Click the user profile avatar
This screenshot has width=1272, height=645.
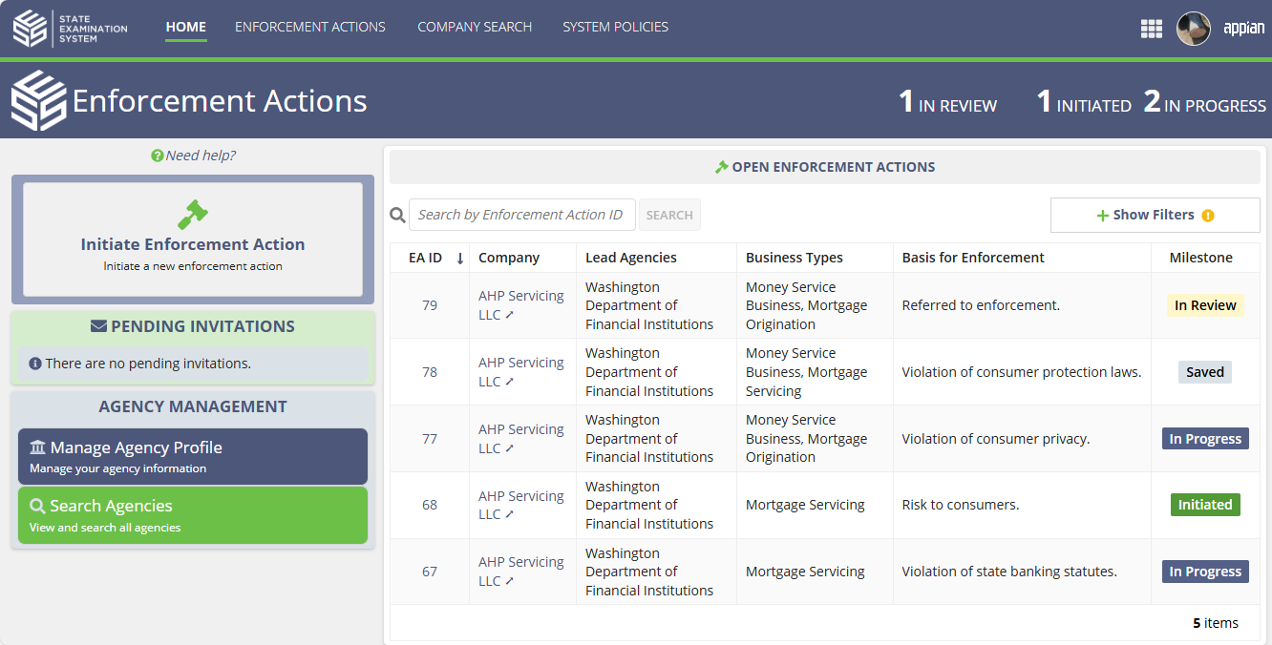point(1193,29)
